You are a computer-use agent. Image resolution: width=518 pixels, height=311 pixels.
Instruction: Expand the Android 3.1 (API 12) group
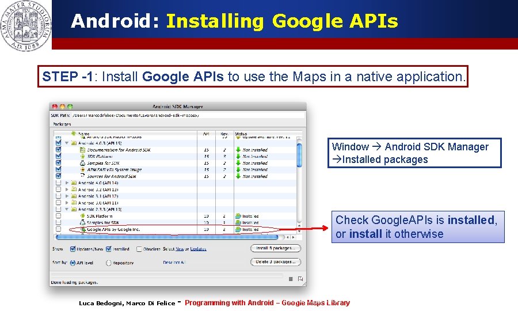(67, 196)
